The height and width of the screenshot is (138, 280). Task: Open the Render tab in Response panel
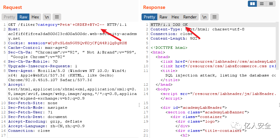(x=190, y=17)
